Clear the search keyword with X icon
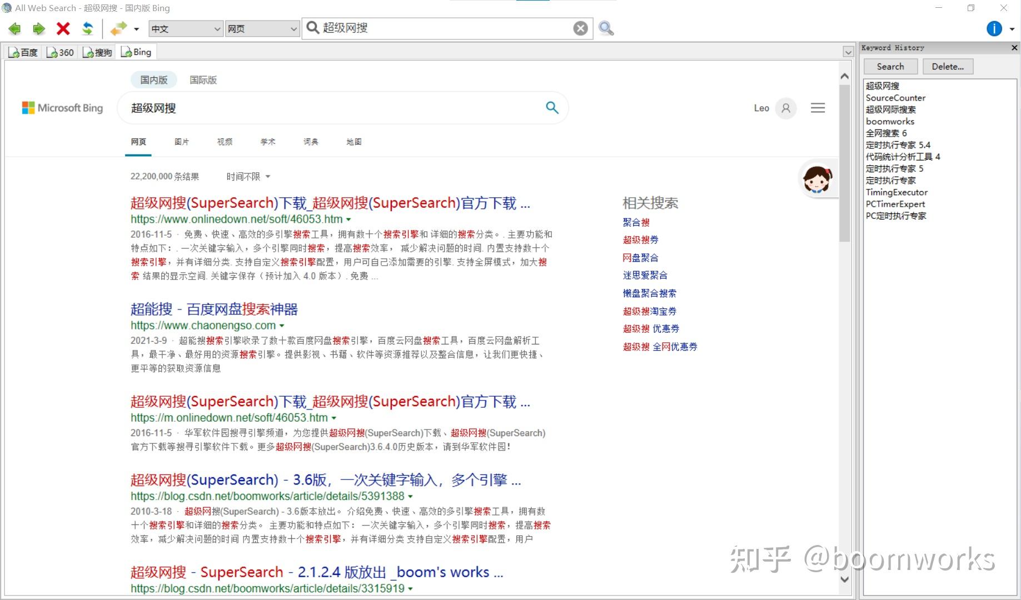 (x=580, y=28)
